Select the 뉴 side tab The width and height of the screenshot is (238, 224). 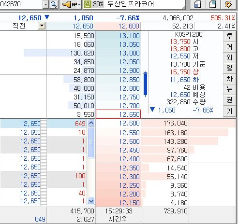pyautogui.click(x=229, y=89)
